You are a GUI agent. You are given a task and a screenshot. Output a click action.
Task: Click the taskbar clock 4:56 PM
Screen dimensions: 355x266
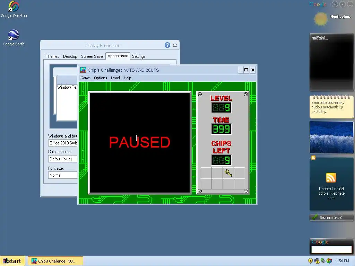tap(342, 261)
